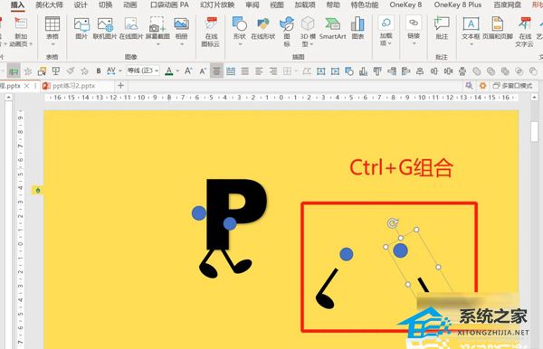Select the blue circle left of letter P
This screenshot has height=349, width=543.
pos(199,213)
